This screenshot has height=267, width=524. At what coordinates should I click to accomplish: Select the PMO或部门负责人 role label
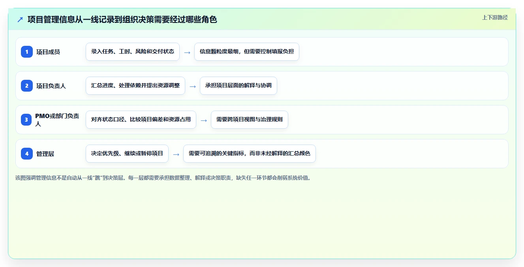[58, 120]
